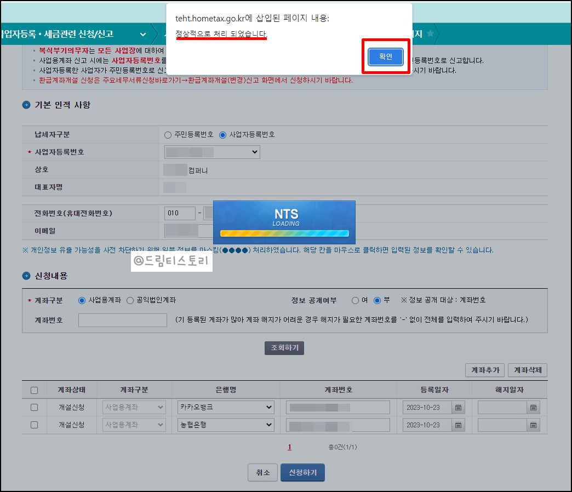Check the select-all checkbox in table header
The image size is (572, 492).
click(x=34, y=390)
